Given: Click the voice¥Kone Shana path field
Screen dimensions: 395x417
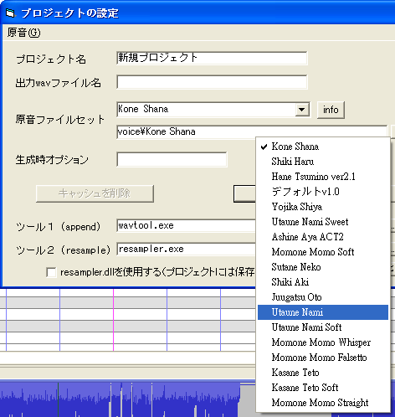Looking at the screenshot, I should 252,131.
